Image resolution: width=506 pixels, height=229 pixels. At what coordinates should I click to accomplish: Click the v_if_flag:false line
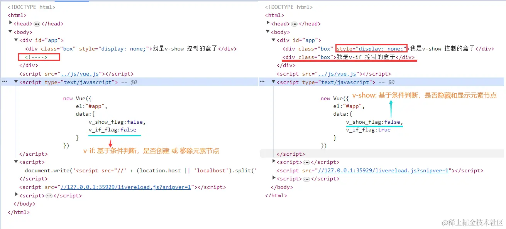pyautogui.click(x=112, y=130)
